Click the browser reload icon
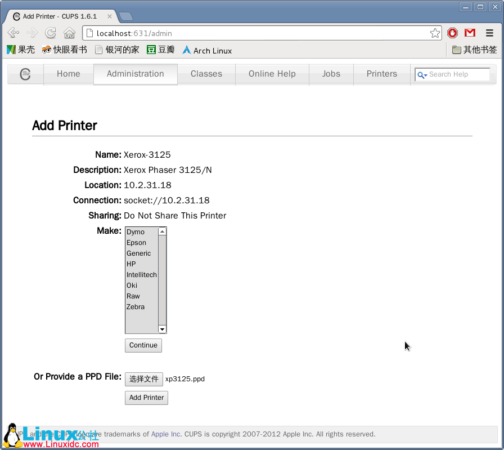 [51, 33]
